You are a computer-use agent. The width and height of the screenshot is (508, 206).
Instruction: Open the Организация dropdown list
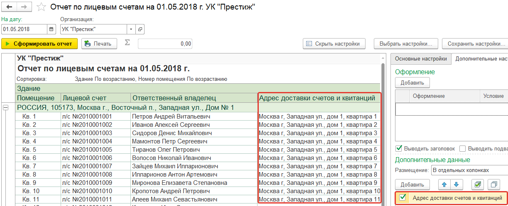(131, 29)
